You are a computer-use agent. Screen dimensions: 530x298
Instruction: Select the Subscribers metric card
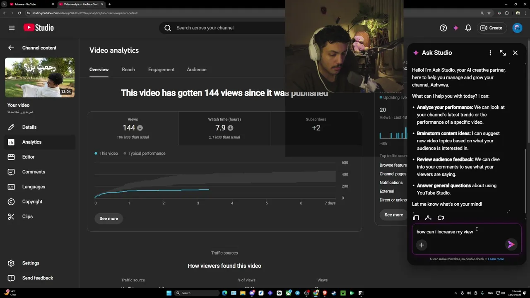pos(316,128)
